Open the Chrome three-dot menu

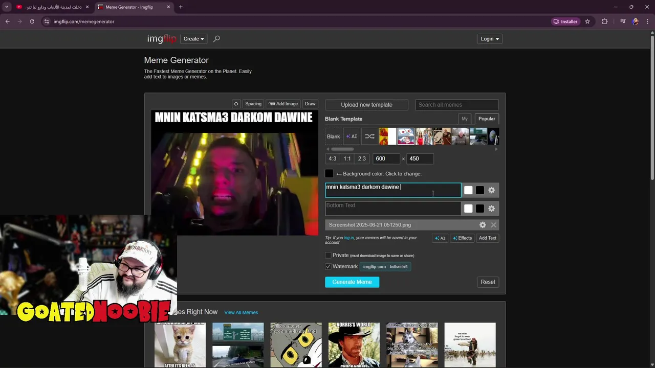[x=648, y=21]
